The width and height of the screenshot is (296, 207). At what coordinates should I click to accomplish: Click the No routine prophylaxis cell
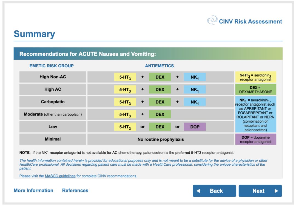[161, 139]
